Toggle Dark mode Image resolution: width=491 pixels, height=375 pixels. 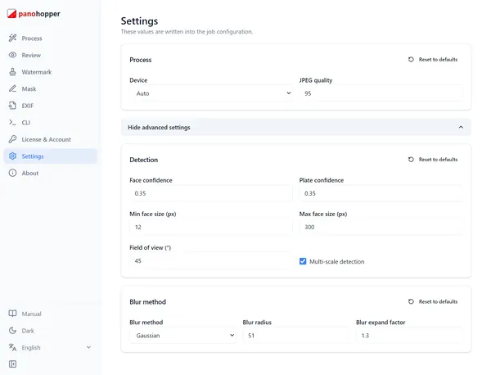(x=21, y=331)
